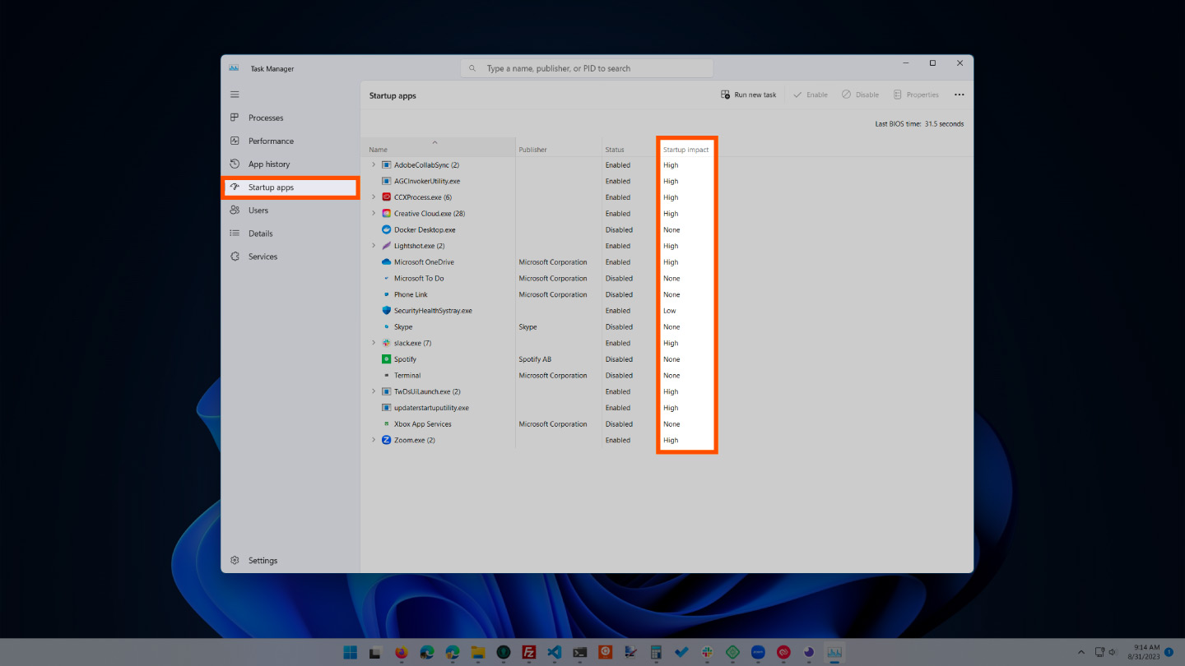Select the Processes icon in the sidebar
1185x666 pixels.
coord(235,118)
